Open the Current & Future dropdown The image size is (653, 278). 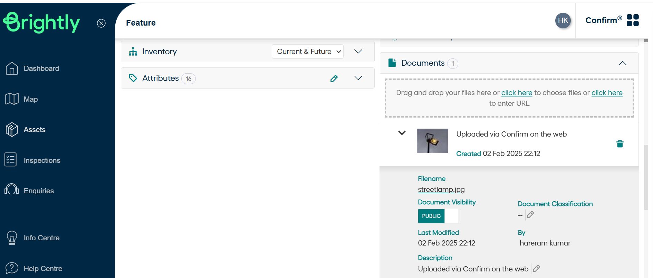click(308, 52)
